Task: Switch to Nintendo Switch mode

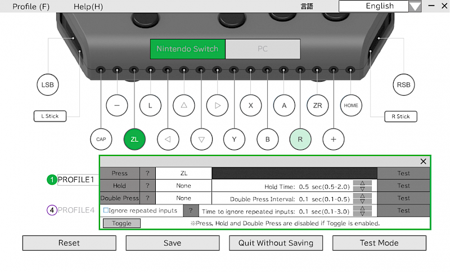Action: pos(188,49)
